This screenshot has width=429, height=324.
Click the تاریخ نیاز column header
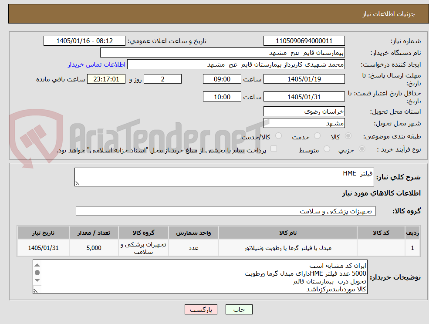43,233
